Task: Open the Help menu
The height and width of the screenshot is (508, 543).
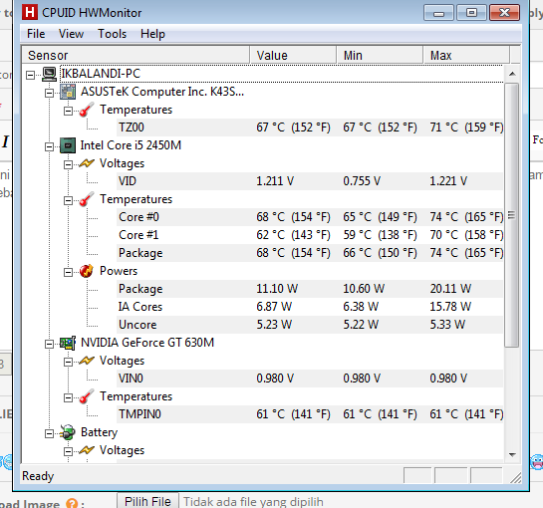Action: (x=152, y=34)
